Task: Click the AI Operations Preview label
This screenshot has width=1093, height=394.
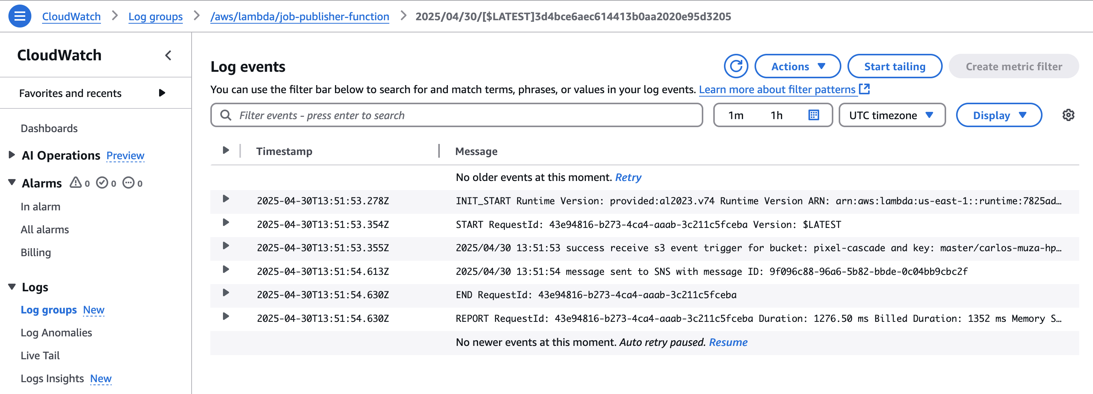Action: pos(125,155)
